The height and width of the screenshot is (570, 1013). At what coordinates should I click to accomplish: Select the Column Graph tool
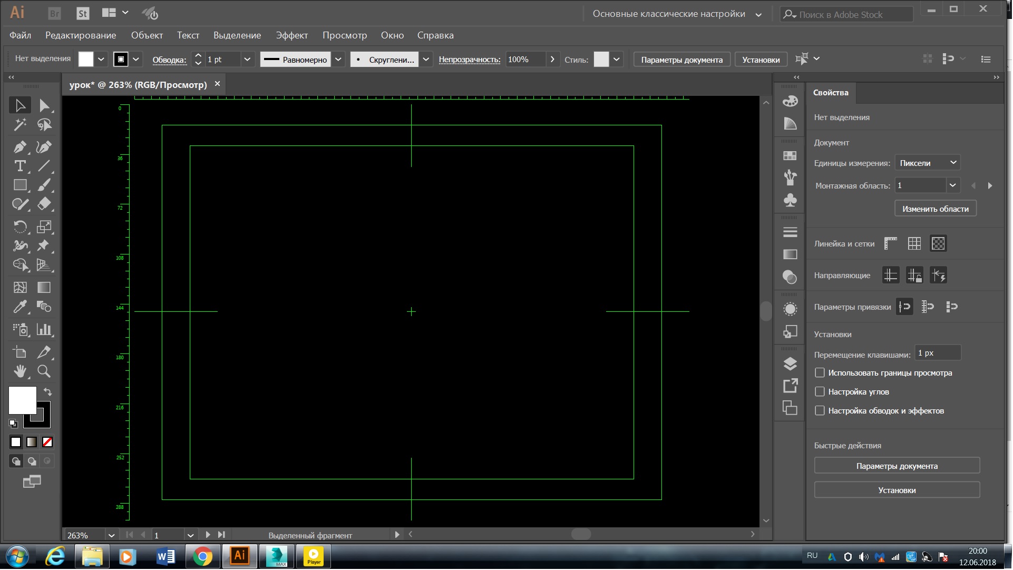pos(44,330)
